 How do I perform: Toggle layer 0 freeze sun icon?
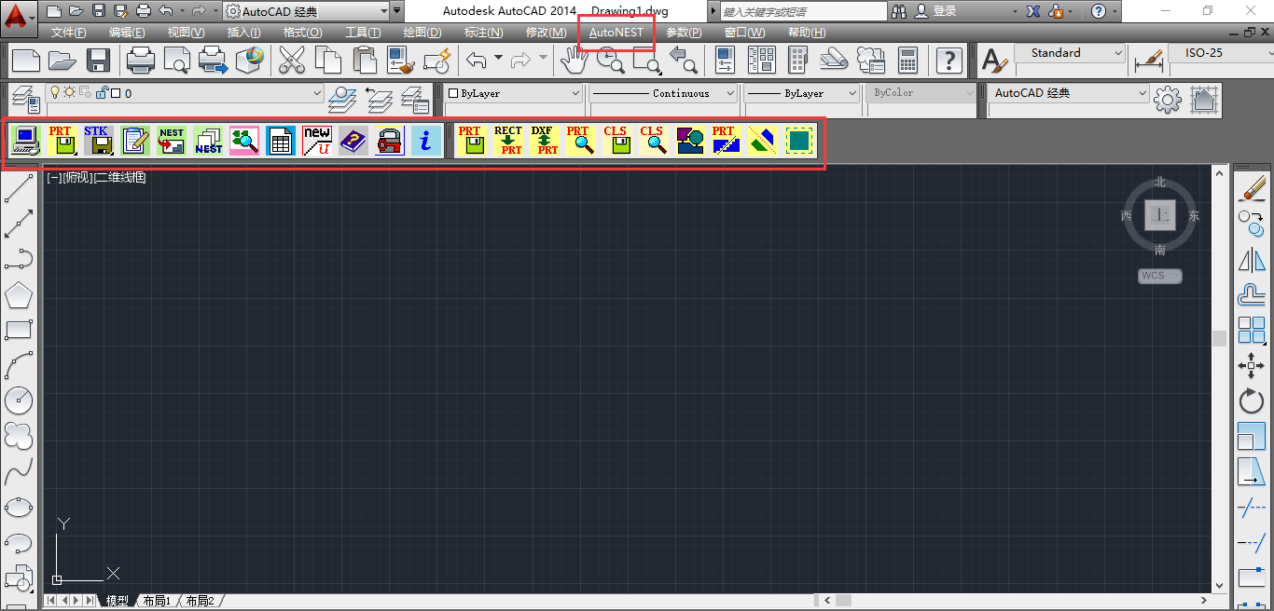(x=70, y=93)
